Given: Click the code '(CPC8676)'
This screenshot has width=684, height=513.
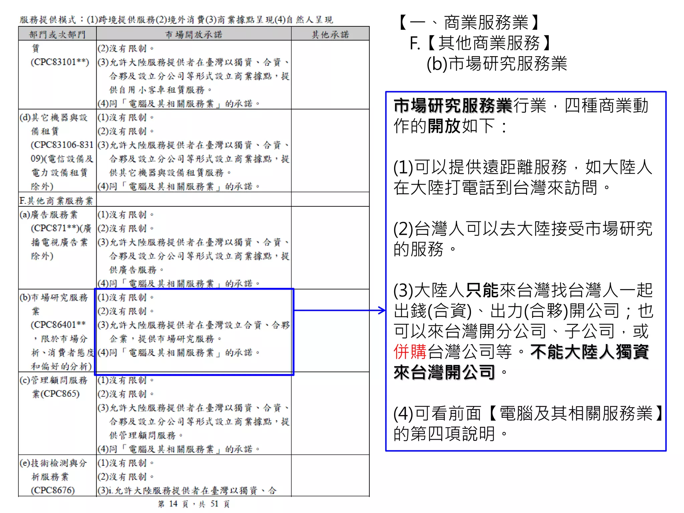Looking at the screenshot, I should pos(53,490).
